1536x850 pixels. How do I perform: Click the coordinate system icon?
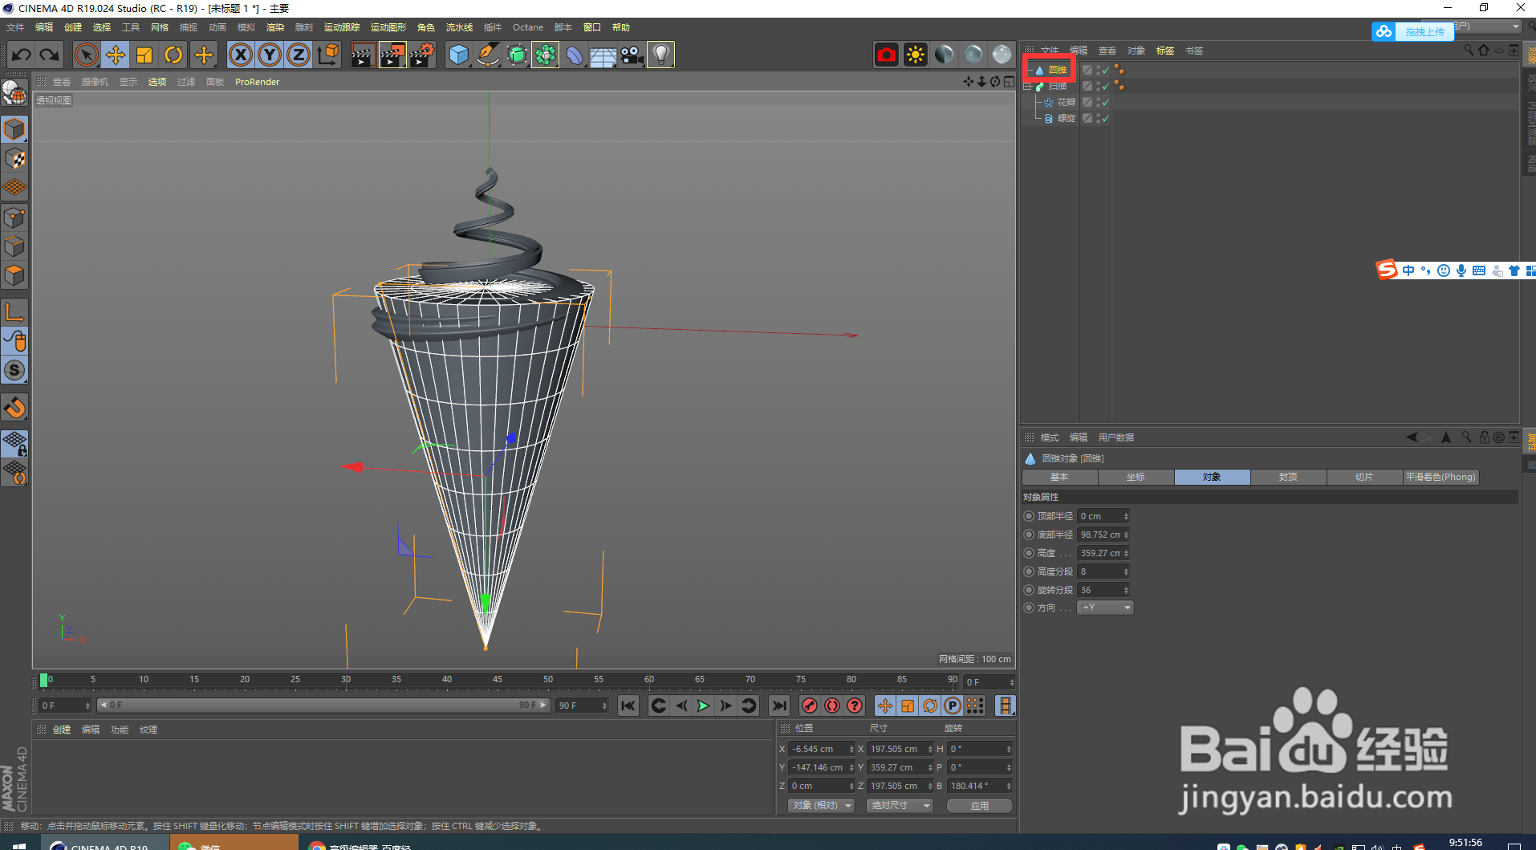pyautogui.click(x=327, y=55)
